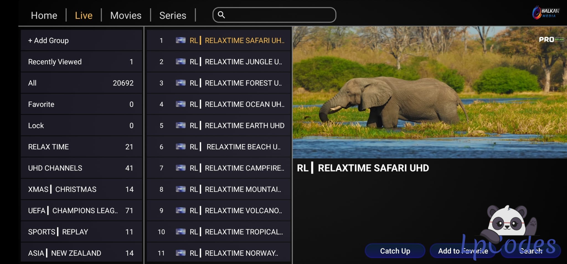The width and height of the screenshot is (567, 264).
Task: Go to the Series tab
Action: (173, 15)
